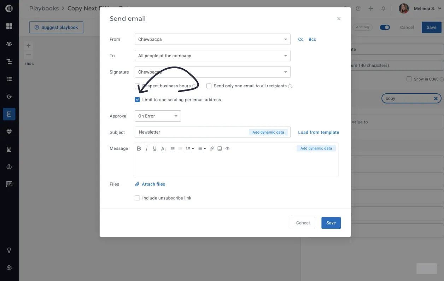
Task: Open the active playbooks item in left sidebar
Action: 9,114
